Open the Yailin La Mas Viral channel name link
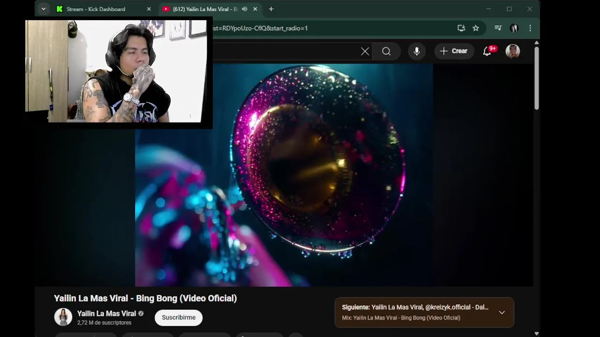This screenshot has height=337, width=600. 106,314
